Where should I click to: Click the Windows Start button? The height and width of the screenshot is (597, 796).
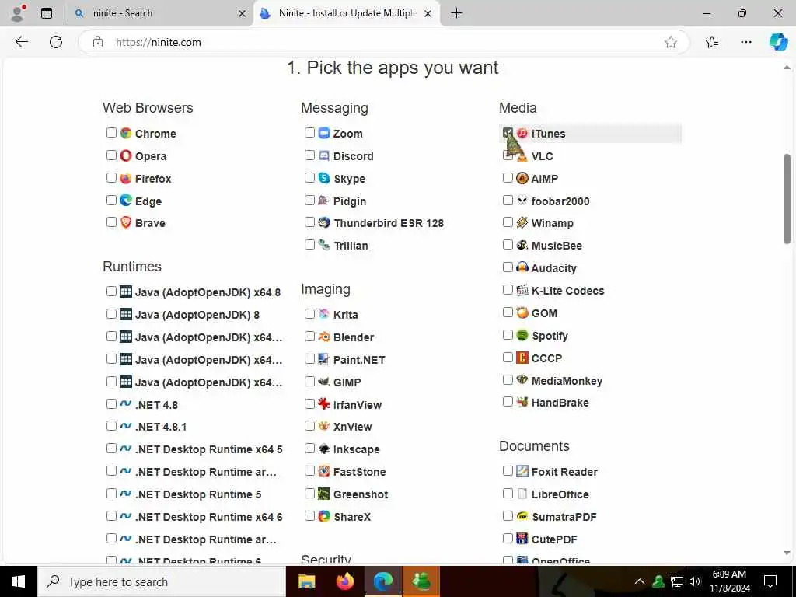tap(19, 581)
